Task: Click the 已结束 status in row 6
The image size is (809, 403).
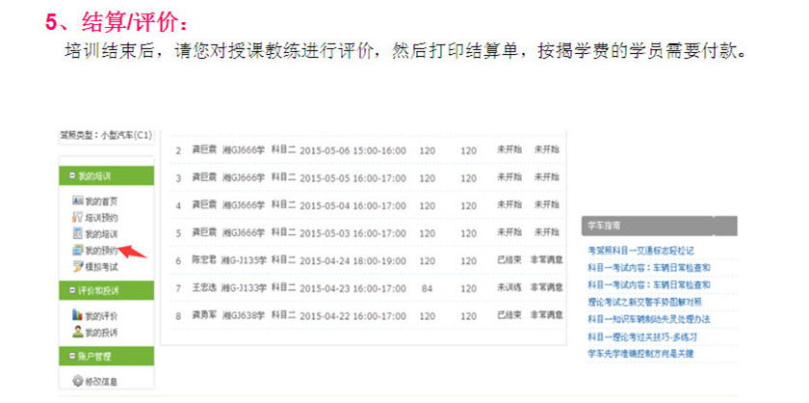Action: (509, 260)
